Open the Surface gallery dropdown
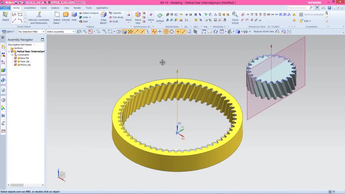 pyautogui.click(x=160, y=23)
